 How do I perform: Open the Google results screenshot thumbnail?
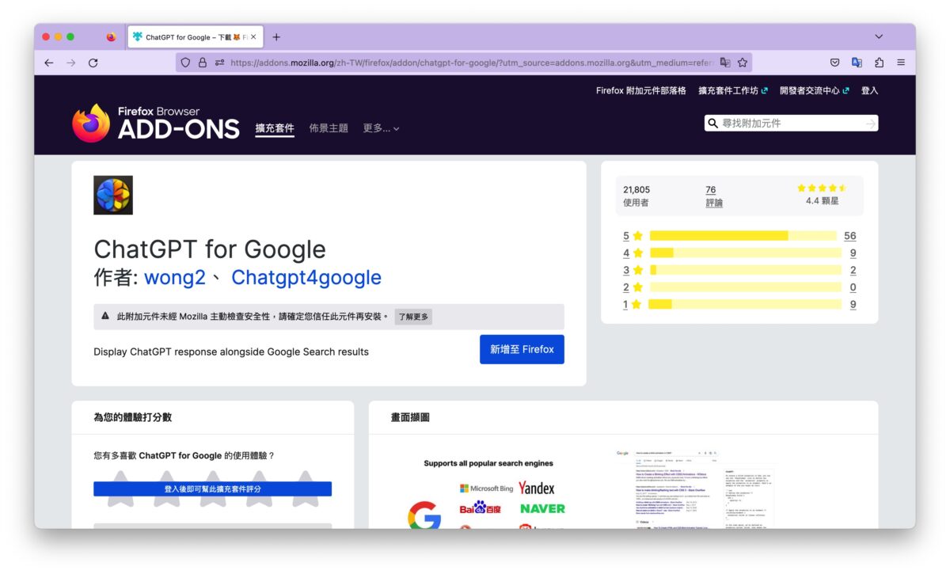tap(696, 489)
